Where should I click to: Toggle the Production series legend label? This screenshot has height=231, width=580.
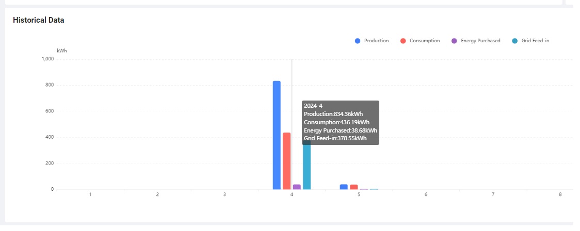(376, 41)
